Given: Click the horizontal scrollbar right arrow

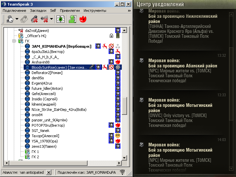Looking at the screenshot, I should [x=119, y=163].
